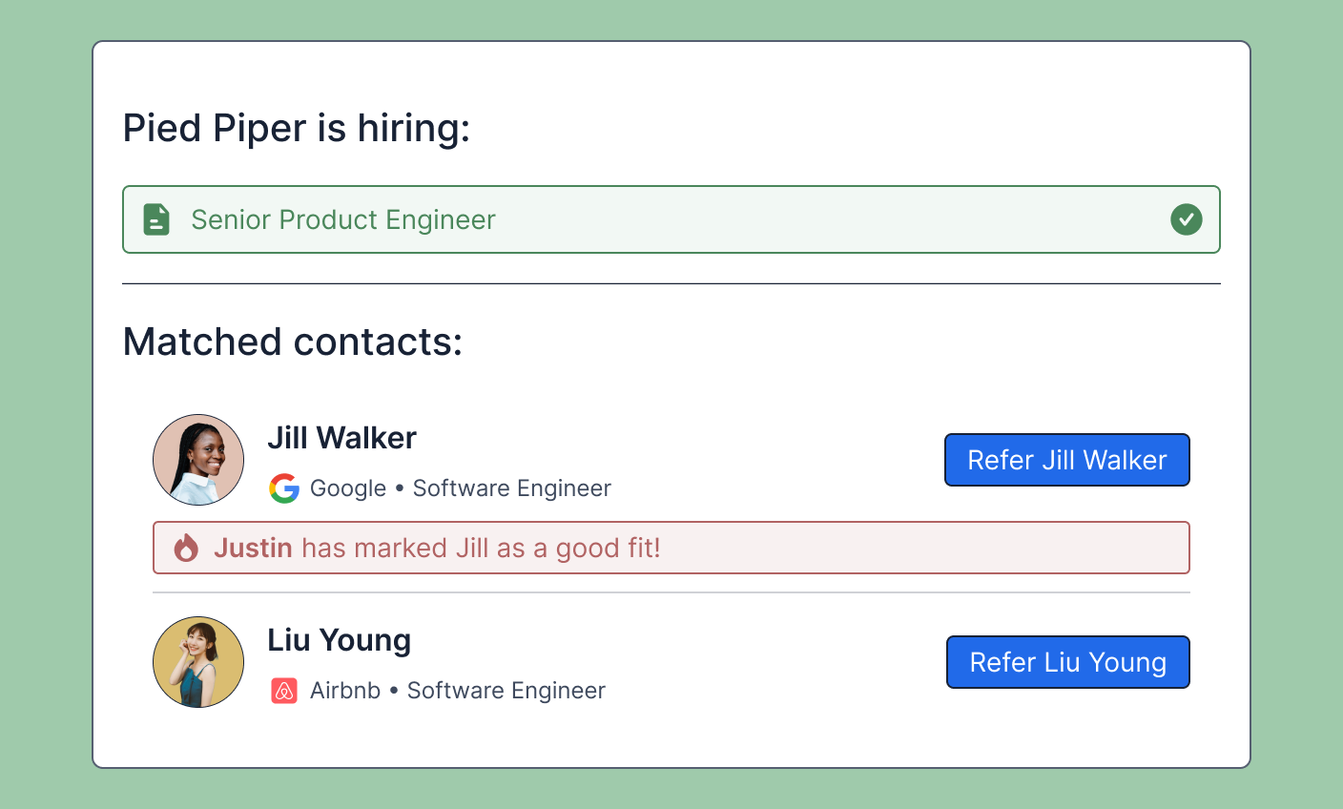Viewport: 1343px width, 809px height.
Task: Click the Jill Walker name heading
Action: coord(341,438)
